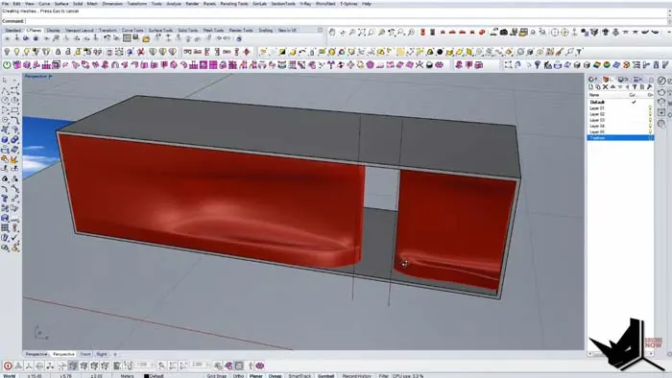Open the T-Splines menu

[x=348, y=4]
